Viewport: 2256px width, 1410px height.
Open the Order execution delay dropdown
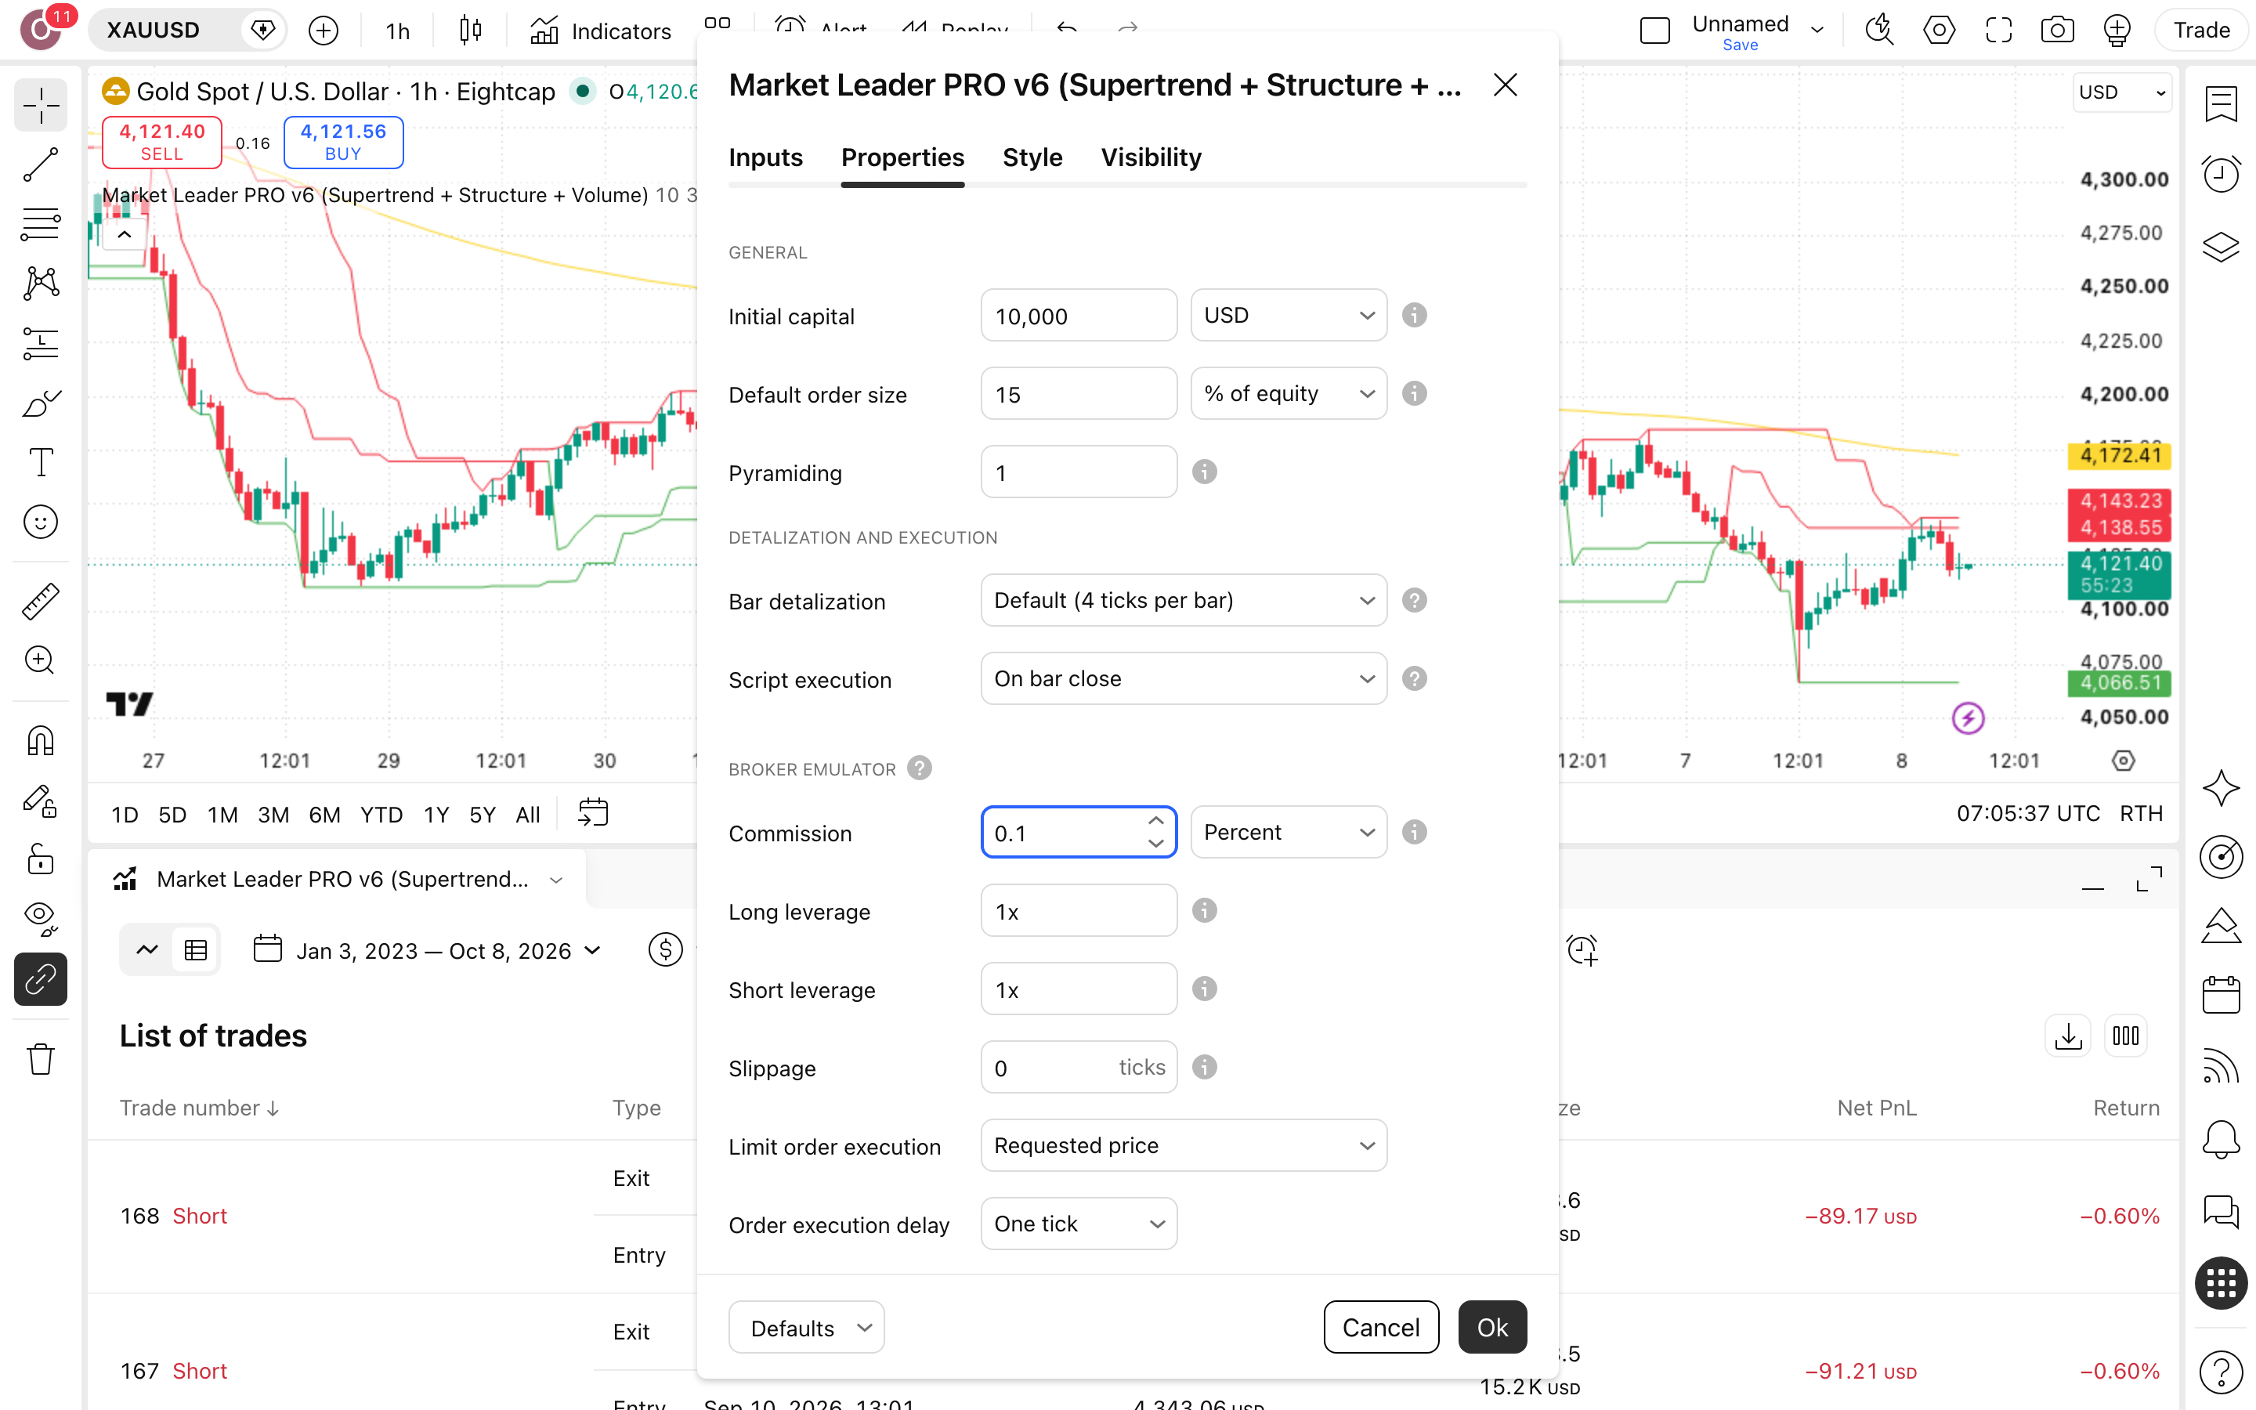(1079, 1224)
